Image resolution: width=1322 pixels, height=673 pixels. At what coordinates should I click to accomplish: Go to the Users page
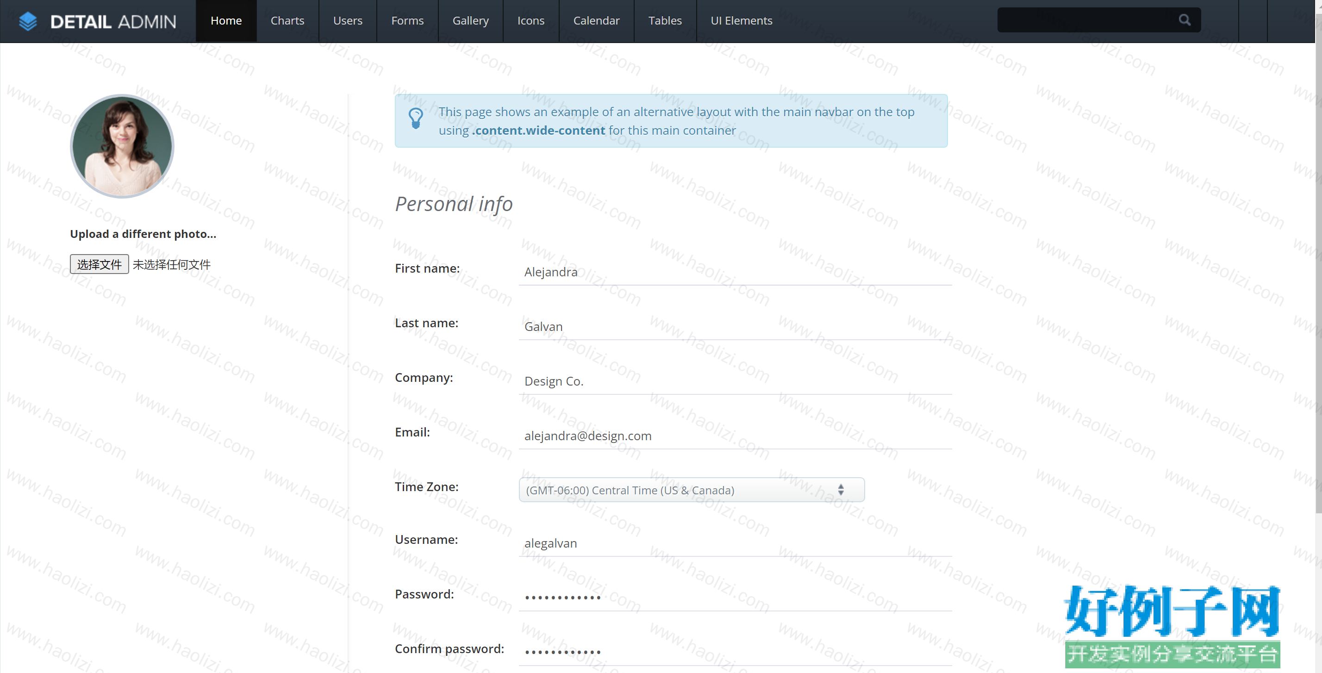coord(348,21)
